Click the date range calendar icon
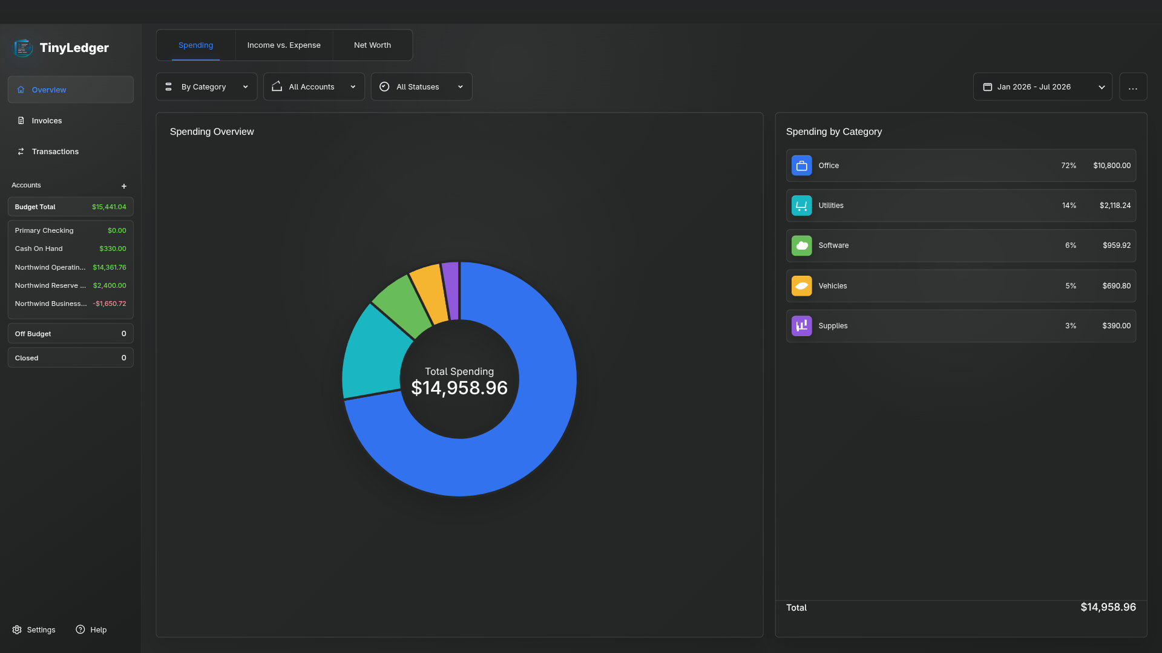This screenshot has width=1162, height=653. [x=987, y=86]
